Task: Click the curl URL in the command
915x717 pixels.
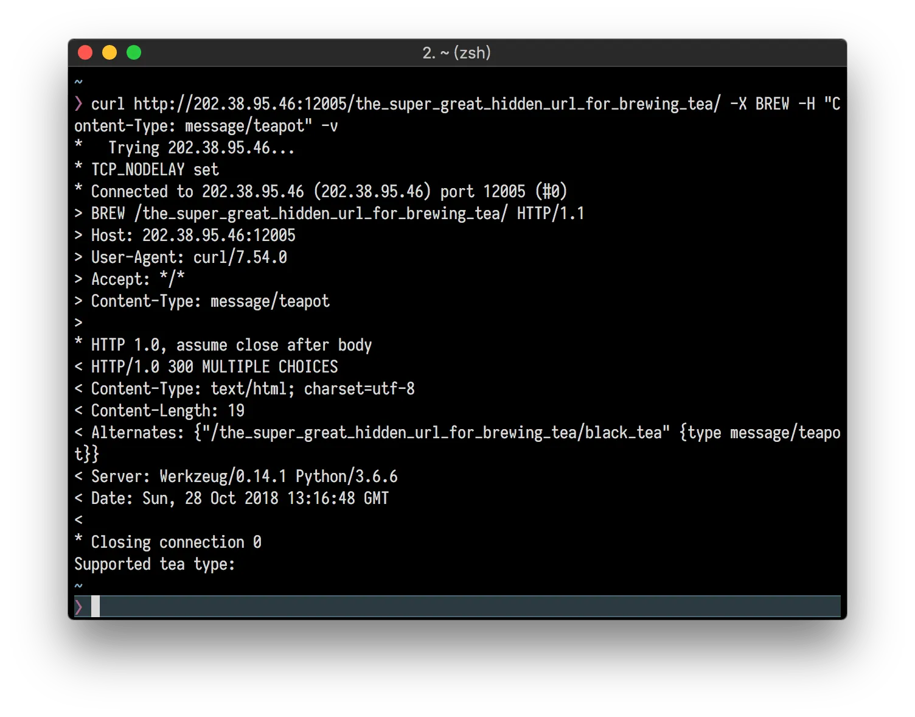Action: pos(426,104)
